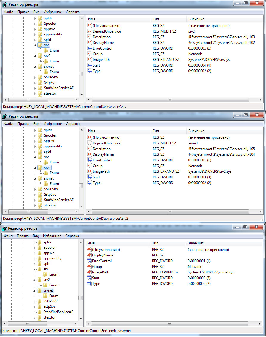Click StarWindServiceAE folder icon in bottom window
This screenshot has width=266, height=337.
(40, 312)
